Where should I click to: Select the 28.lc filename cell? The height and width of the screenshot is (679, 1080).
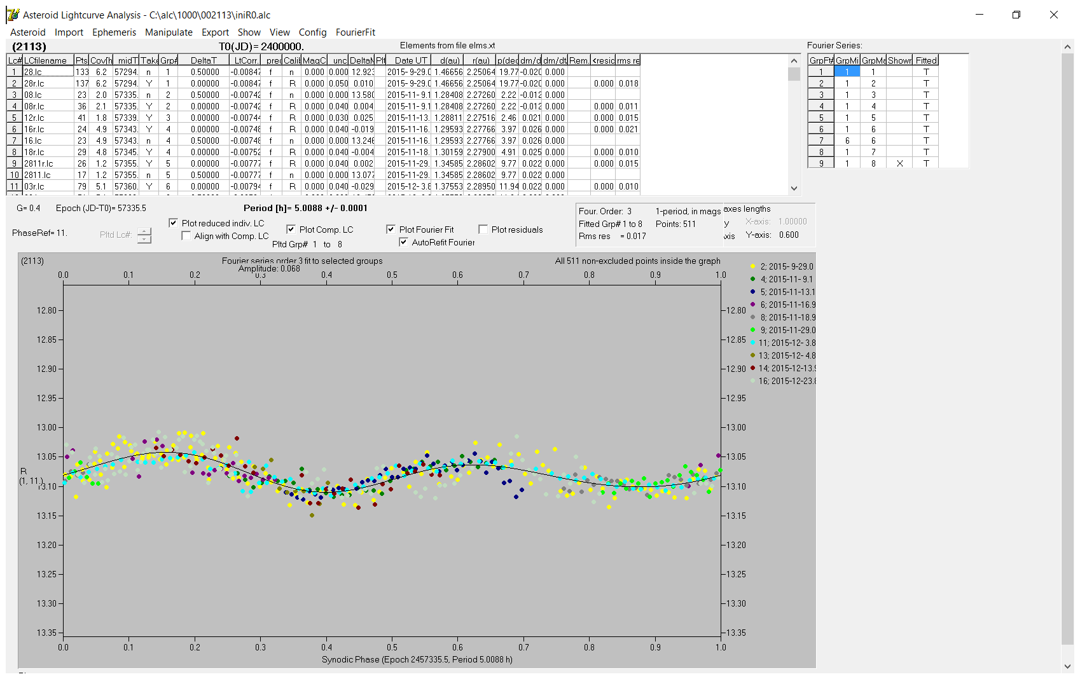click(48, 72)
